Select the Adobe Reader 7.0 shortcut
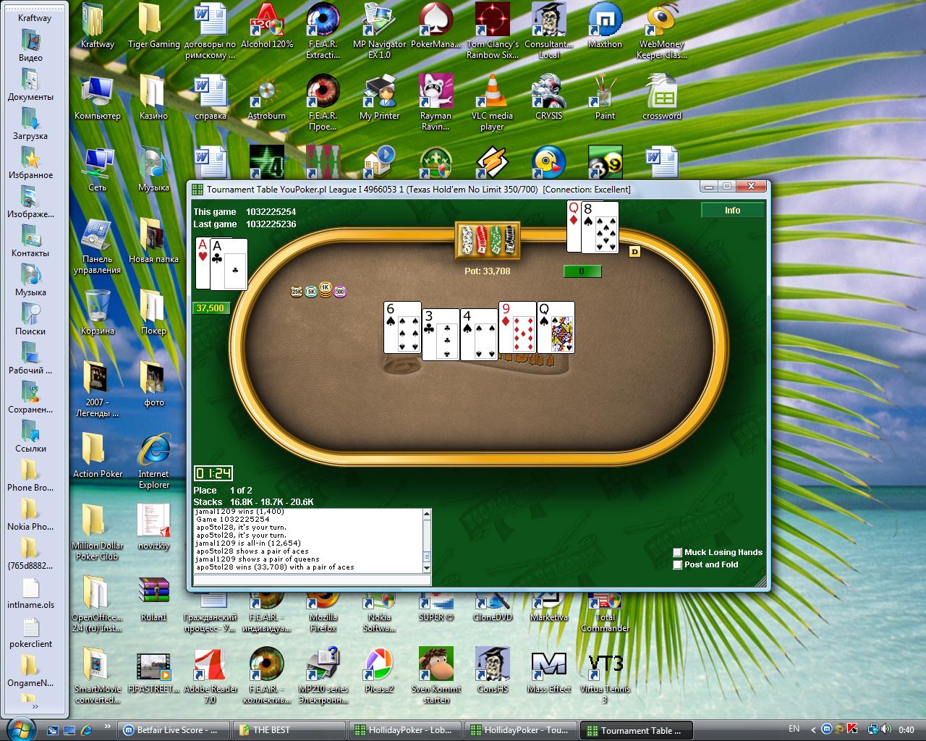The height and width of the screenshot is (741, 926). 210,676
